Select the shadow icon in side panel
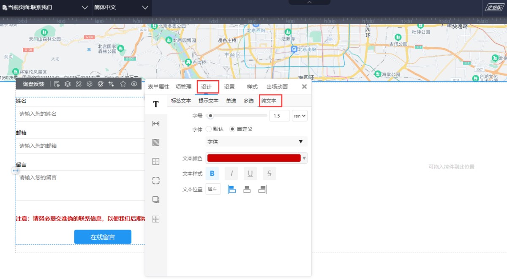Image resolution: width=507 pixels, height=279 pixels. [x=156, y=200]
